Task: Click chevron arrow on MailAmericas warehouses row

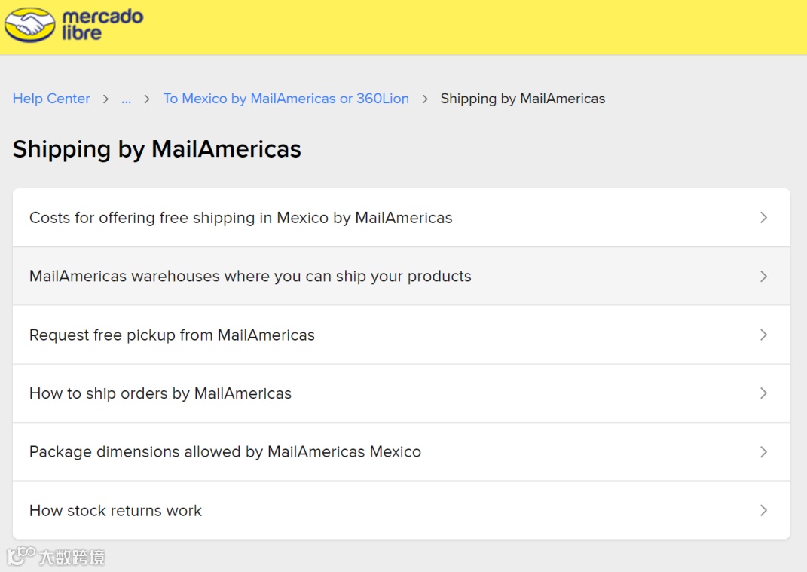Action: coord(763,276)
